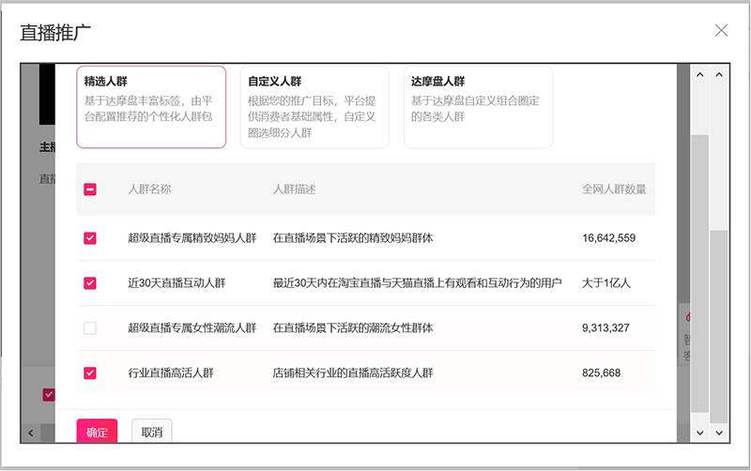Check the 超级直播专属女性潮流人群 checkbox
The width and height of the screenshot is (751, 471).
(x=90, y=328)
